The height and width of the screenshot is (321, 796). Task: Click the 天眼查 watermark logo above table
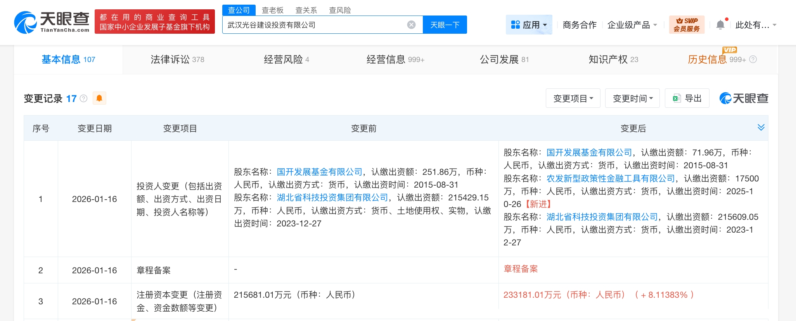(744, 98)
